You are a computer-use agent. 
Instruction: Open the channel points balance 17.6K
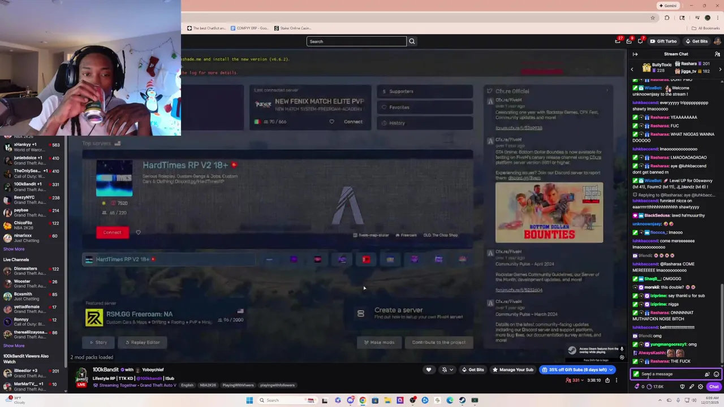click(655, 387)
